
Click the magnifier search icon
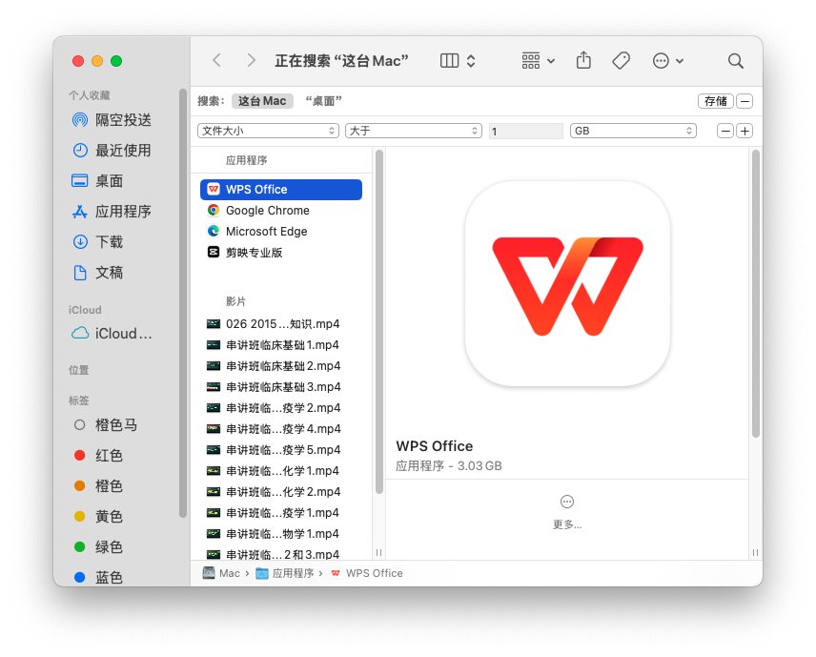click(735, 61)
